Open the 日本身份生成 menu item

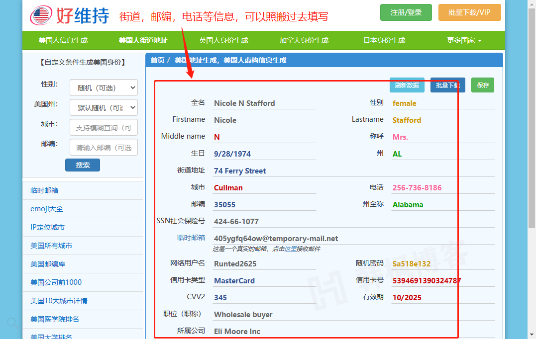(384, 40)
